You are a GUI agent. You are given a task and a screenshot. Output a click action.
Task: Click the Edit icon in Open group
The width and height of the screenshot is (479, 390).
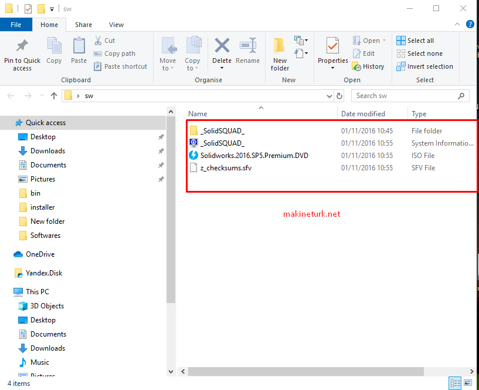(x=357, y=53)
